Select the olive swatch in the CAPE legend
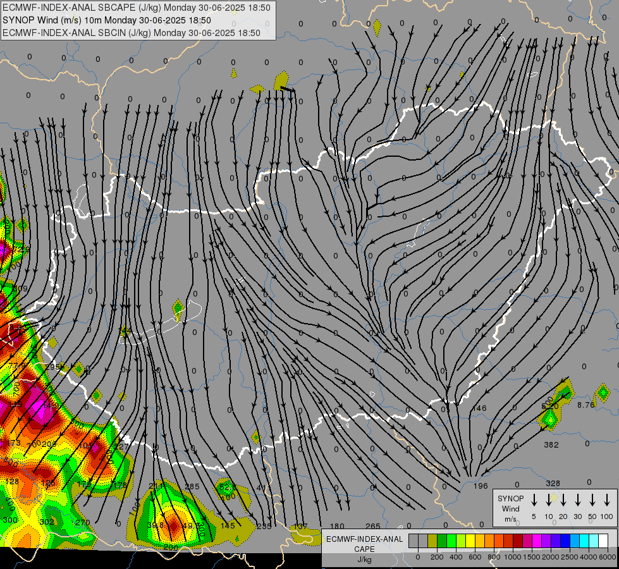The height and width of the screenshot is (569, 619). 432,541
